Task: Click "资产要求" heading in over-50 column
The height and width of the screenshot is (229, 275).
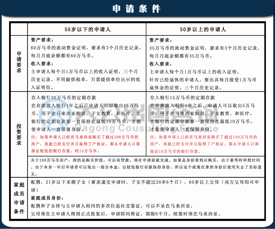Action: coord(161,40)
